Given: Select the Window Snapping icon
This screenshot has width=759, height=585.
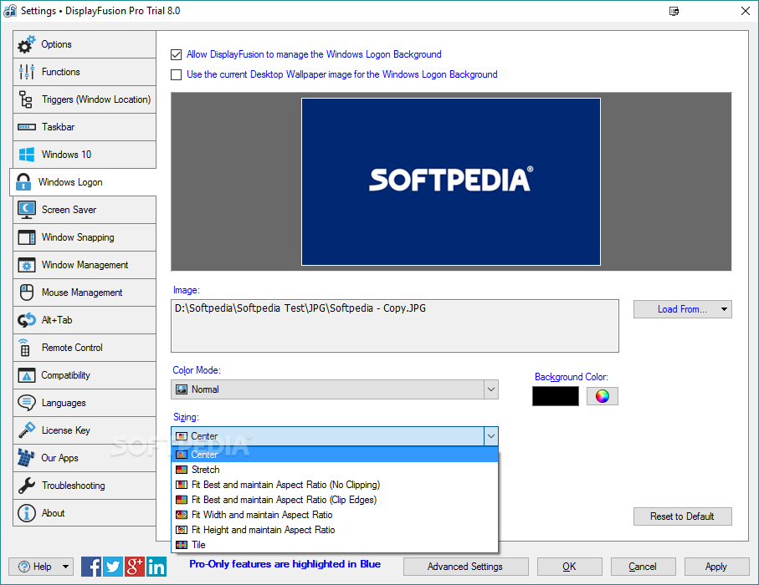Looking at the screenshot, I should coord(26,237).
